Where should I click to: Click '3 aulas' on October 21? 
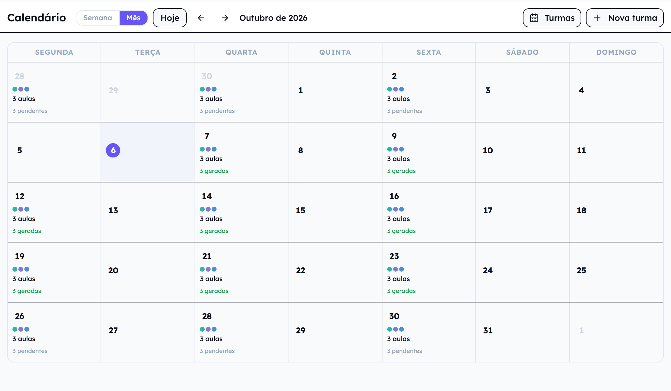point(211,279)
